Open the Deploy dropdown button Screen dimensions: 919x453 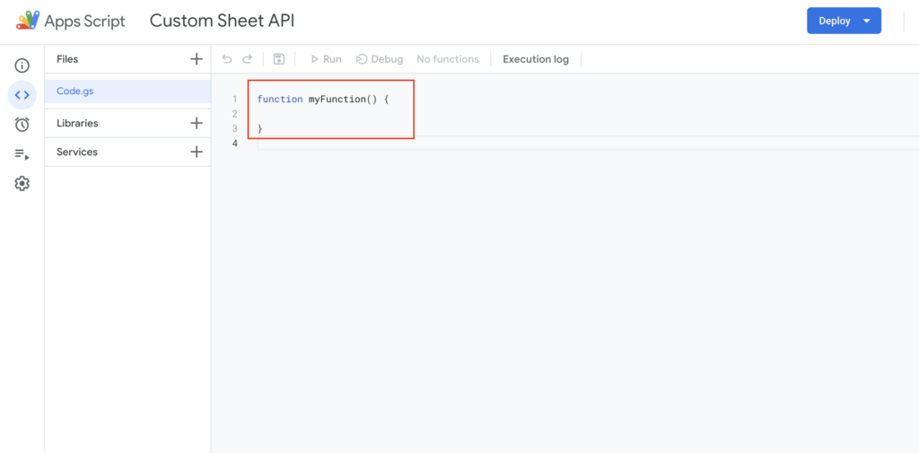pos(844,21)
